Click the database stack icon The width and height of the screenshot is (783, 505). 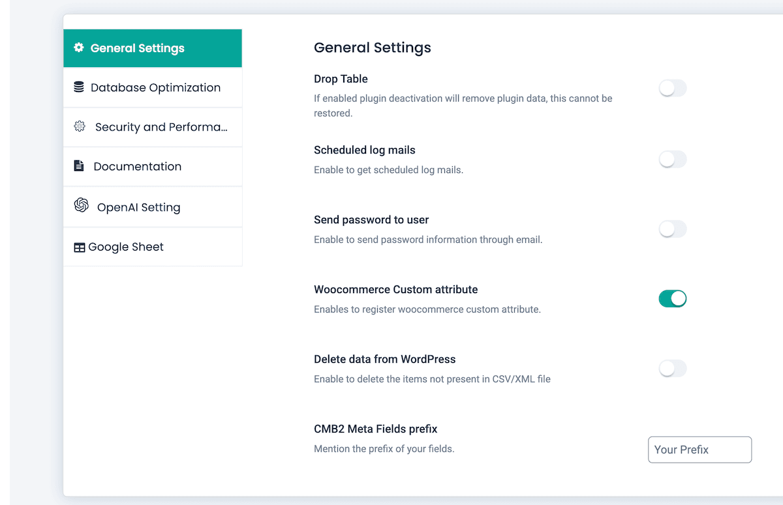click(79, 87)
